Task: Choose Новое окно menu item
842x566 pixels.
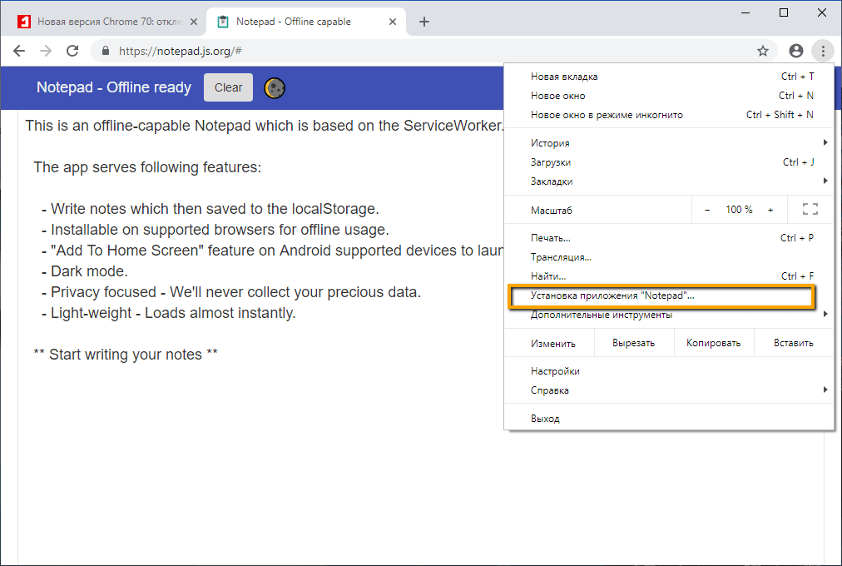Action: click(669, 96)
